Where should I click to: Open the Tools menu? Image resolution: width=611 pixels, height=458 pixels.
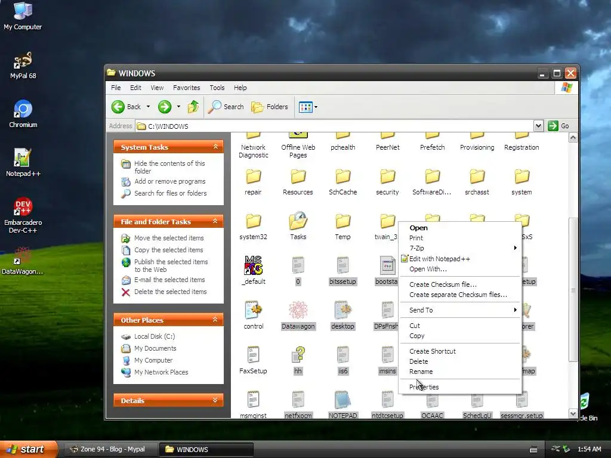coord(217,88)
